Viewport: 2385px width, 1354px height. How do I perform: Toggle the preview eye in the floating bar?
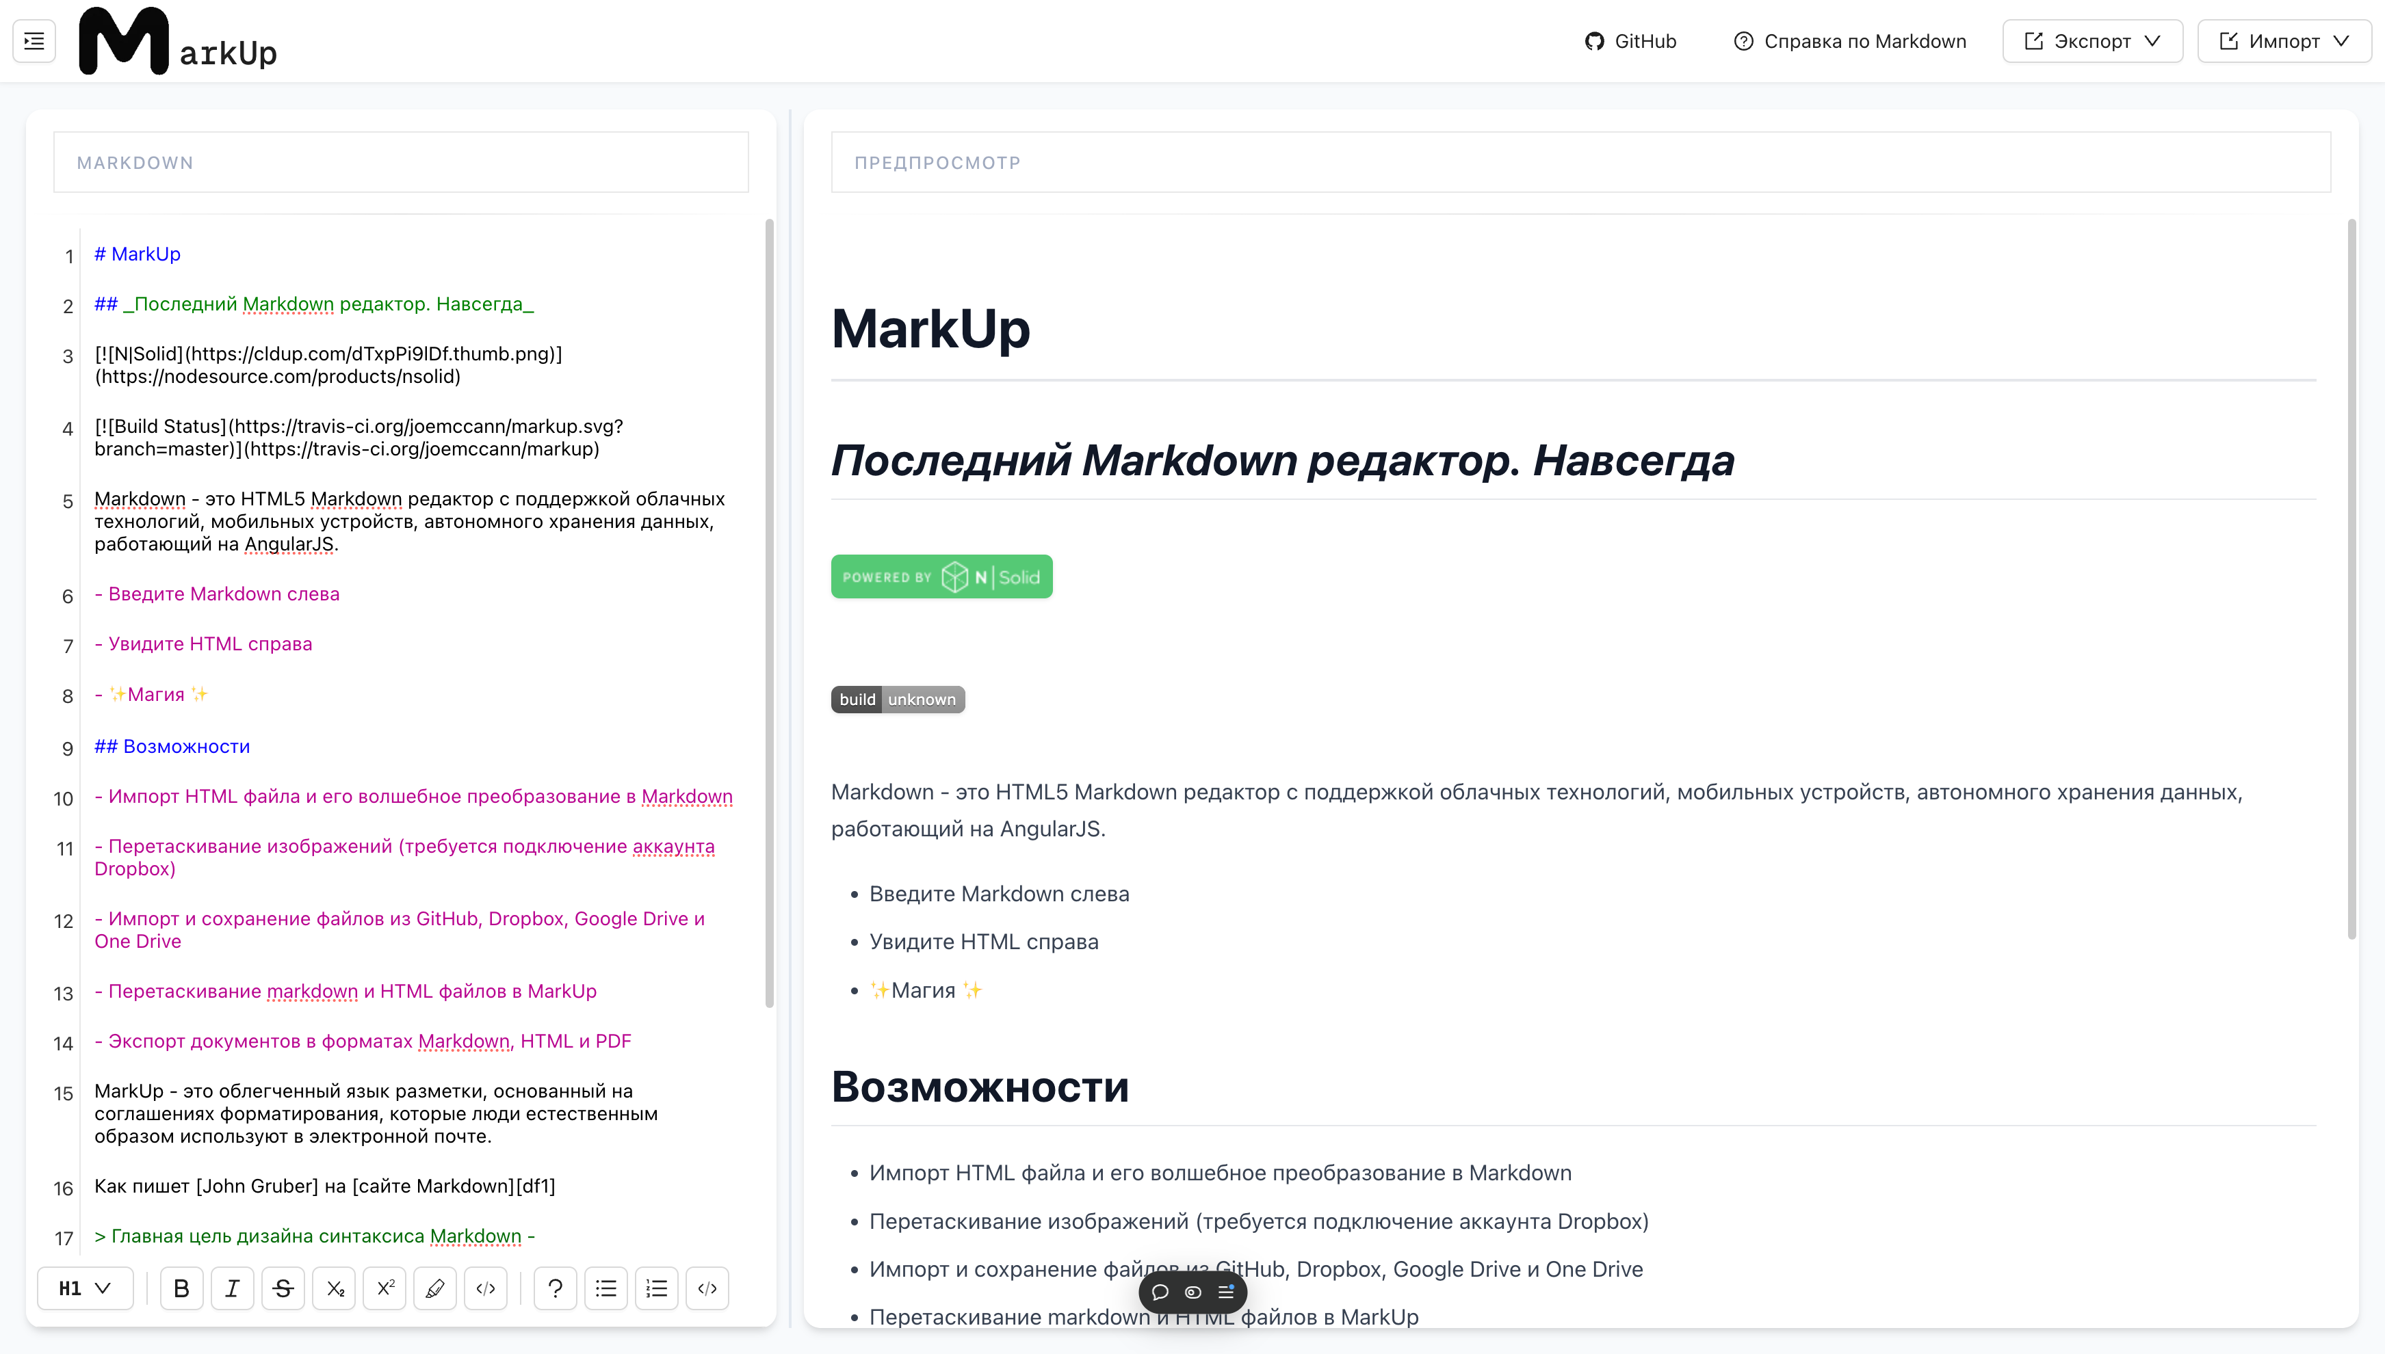[1192, 1292]
